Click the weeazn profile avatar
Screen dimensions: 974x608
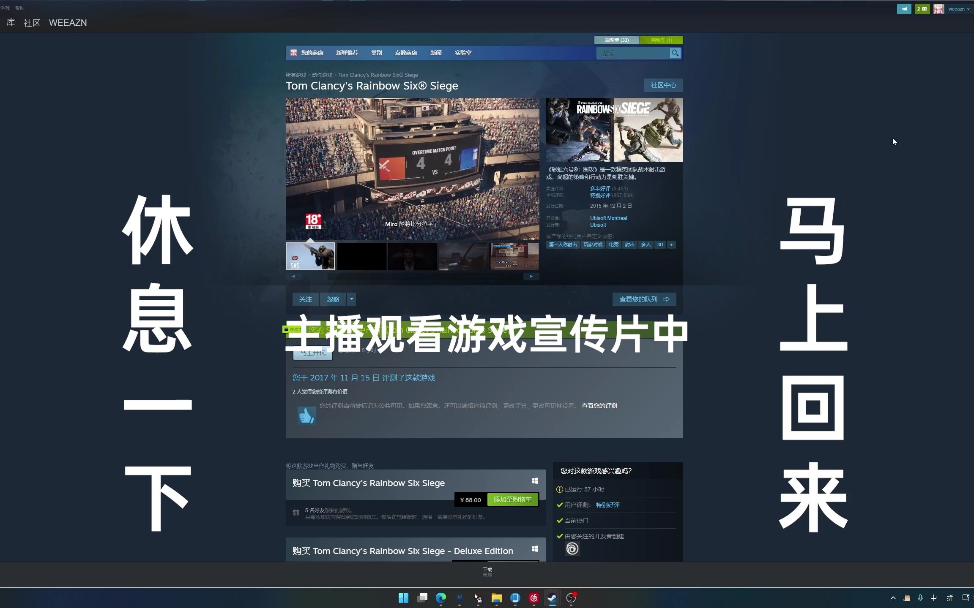[938, 9]
